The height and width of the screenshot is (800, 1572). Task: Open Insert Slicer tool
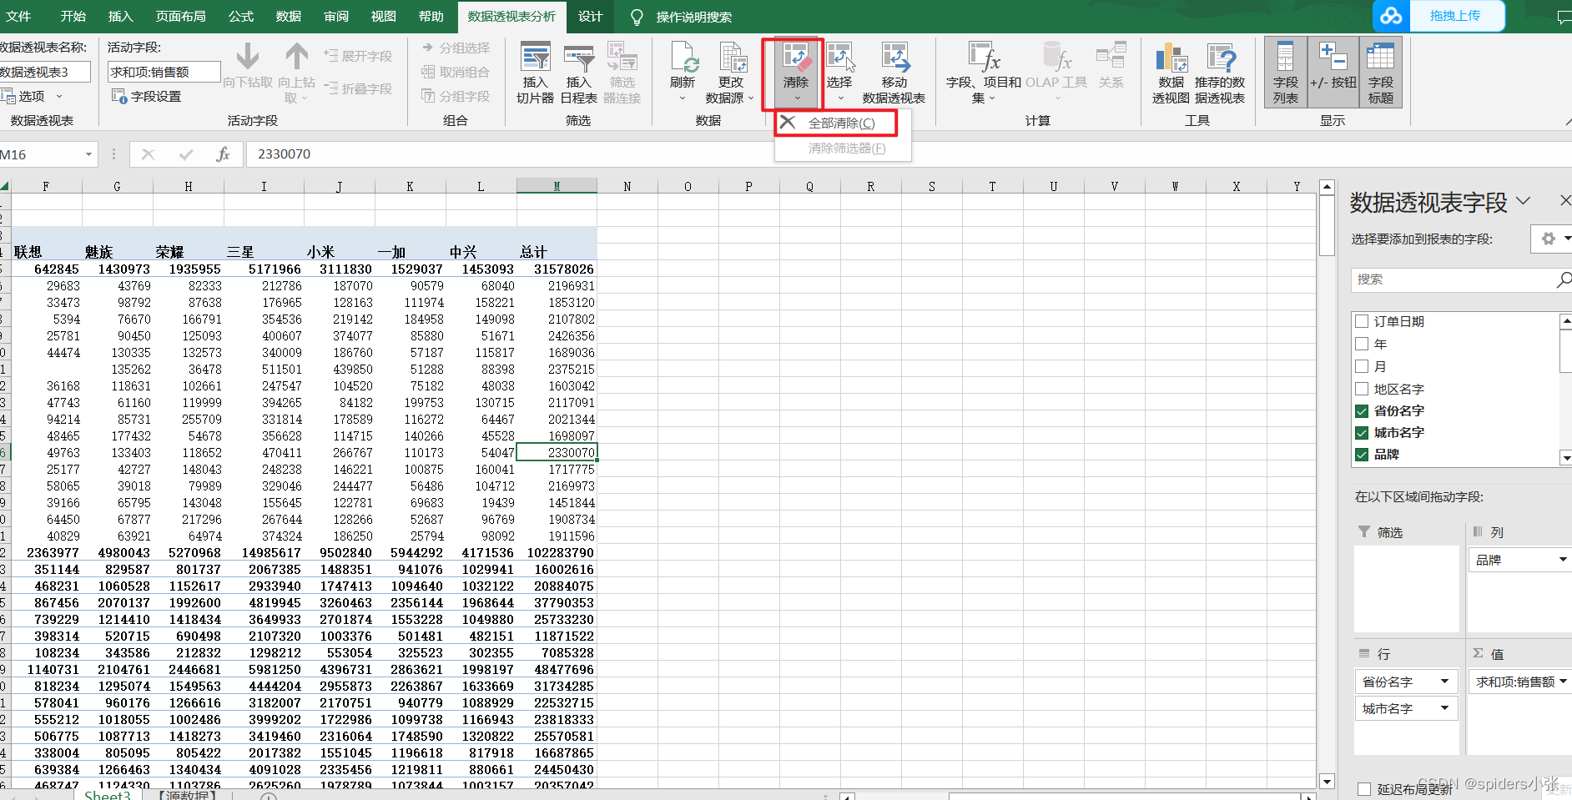tap(535, 73)
